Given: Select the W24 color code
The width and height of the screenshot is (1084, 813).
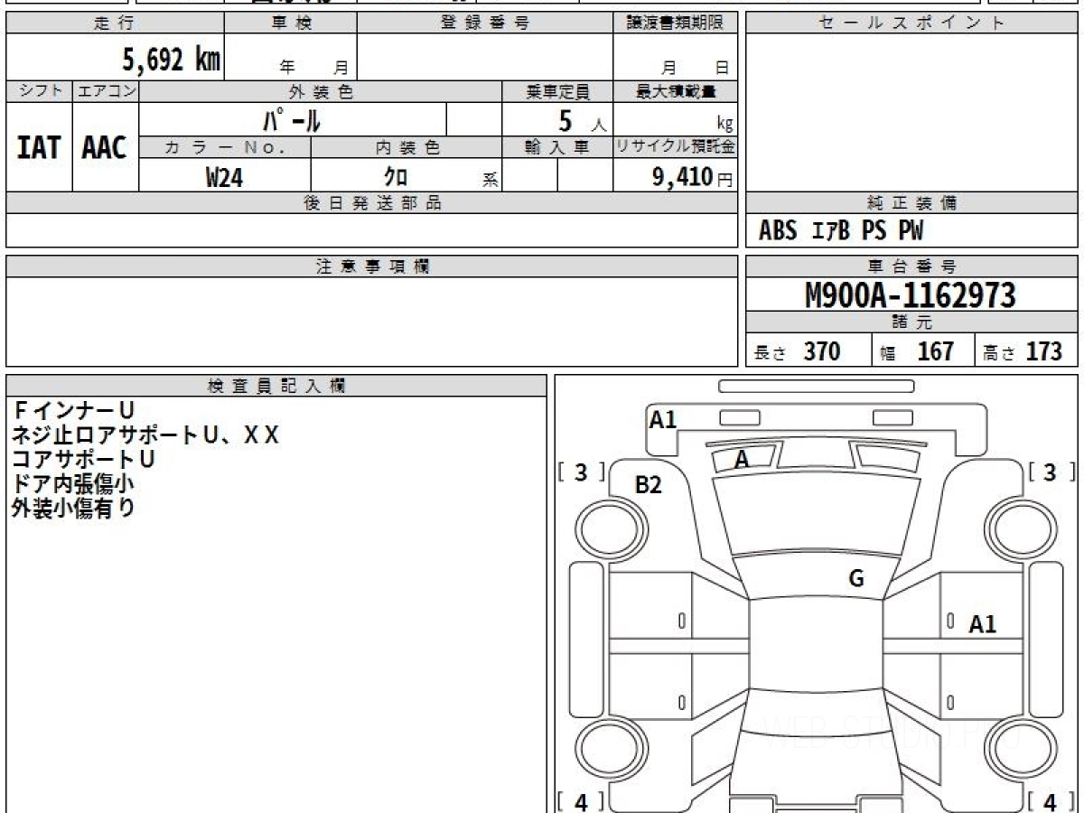Looking at the screenshot, I should tap(224, 177).
